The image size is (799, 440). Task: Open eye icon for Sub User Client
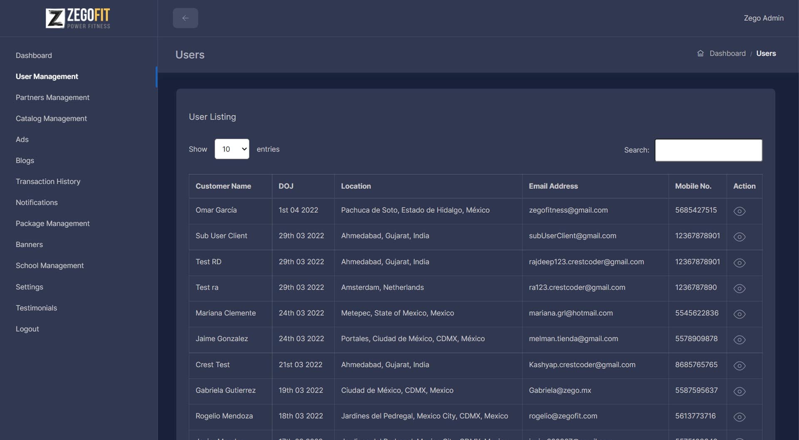(x=739, y=237)
